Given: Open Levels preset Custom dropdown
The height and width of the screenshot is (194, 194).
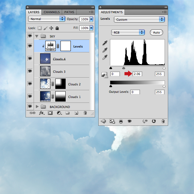Looking at the screenshot, I should (x=139, y=19).
